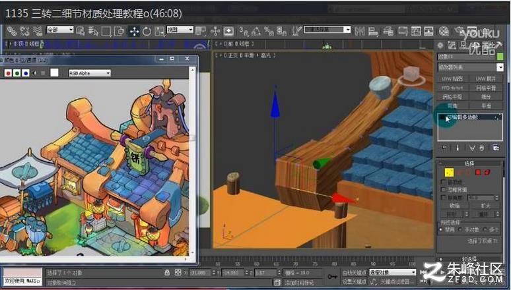Click the Use Pivot Point Center tool
This screenshot has width=511, height=290.
[201, 31]
